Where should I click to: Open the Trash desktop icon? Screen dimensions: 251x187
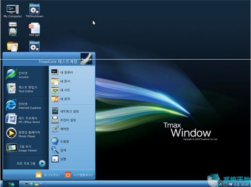pyautogui.click(x=13, y=29)
